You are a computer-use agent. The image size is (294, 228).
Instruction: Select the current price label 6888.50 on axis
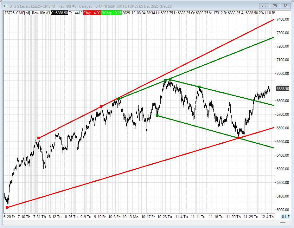tap(282, 89)
